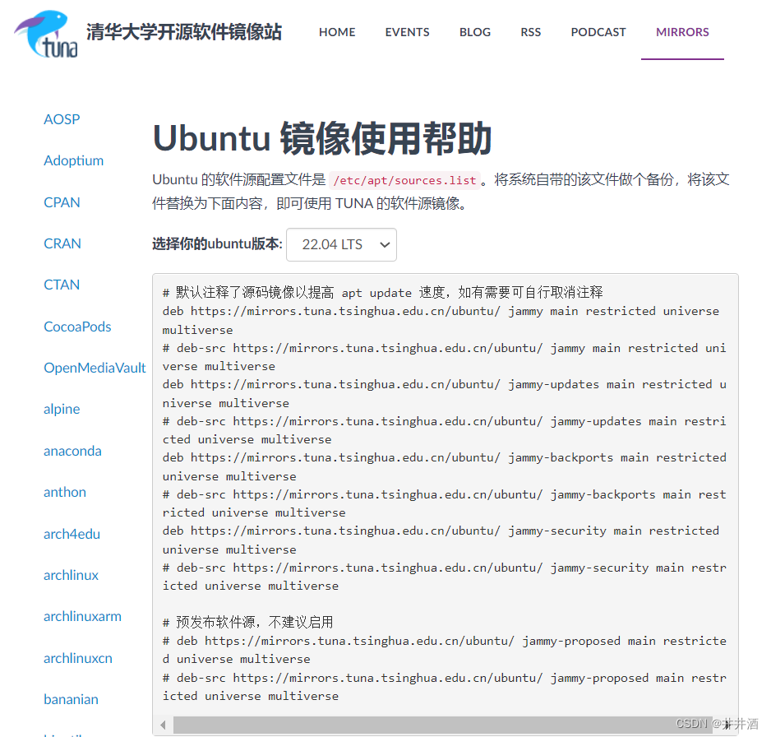
Task: Click the 清华大学开源软件镜像站 site title
Action: pyautogui.click(x=184, y=32)
